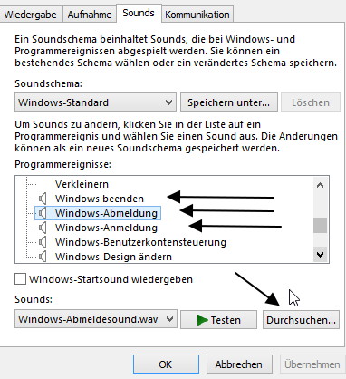Expand the Sounds file dropdown Windows-Abmeldesound.wav
This screenshot has height=379, width=346.
[x=96, y=319]
